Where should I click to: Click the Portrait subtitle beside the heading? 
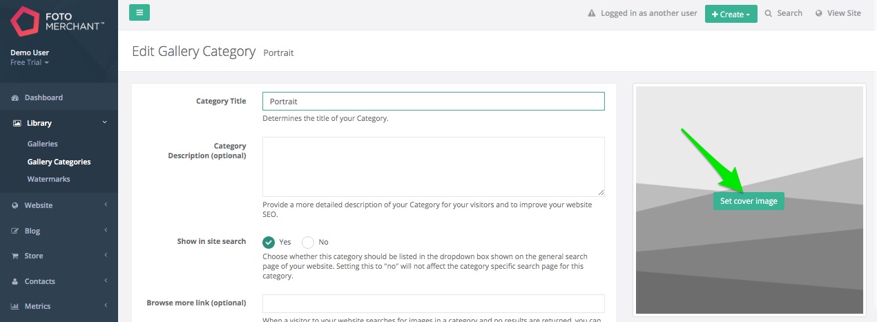coord(279,53)
